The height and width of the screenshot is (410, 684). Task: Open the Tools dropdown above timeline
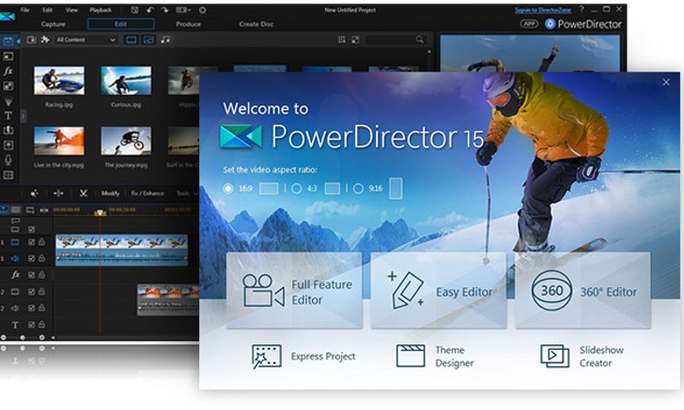coord(187,193)
